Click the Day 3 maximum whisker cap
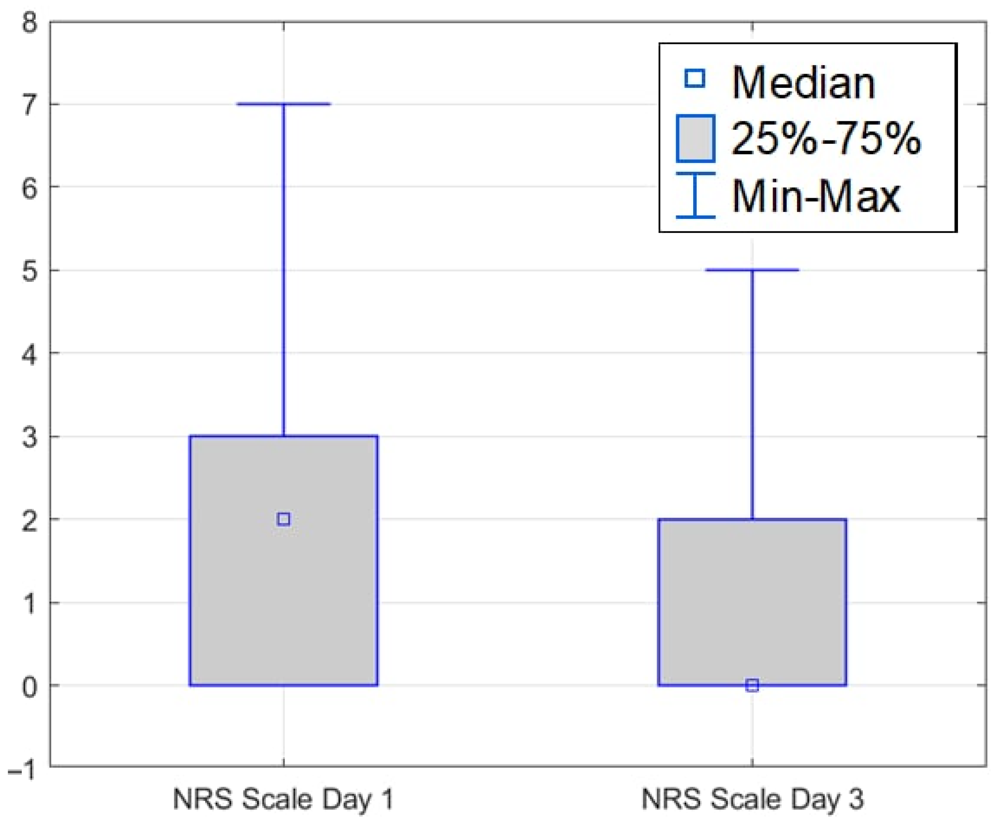 point(751,270)
